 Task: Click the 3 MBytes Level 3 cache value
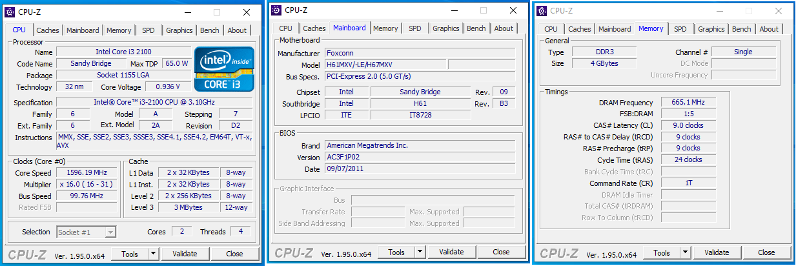pyautogui.click(x=189, y=207)
